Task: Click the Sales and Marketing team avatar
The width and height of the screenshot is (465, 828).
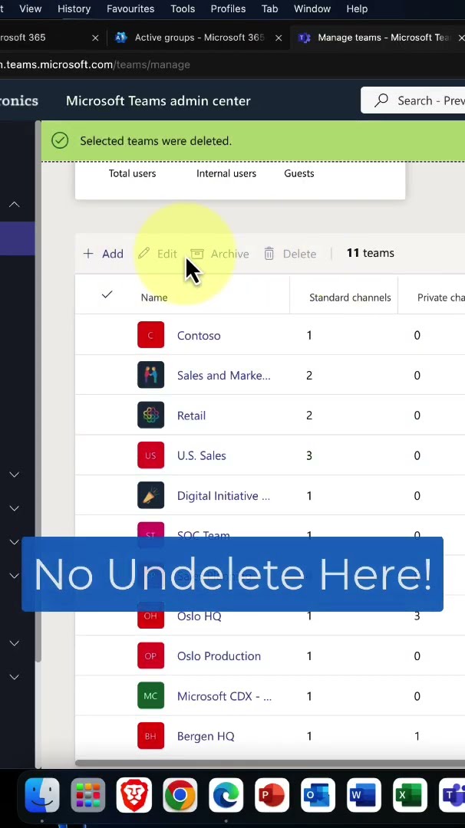Action: (150, 375)
